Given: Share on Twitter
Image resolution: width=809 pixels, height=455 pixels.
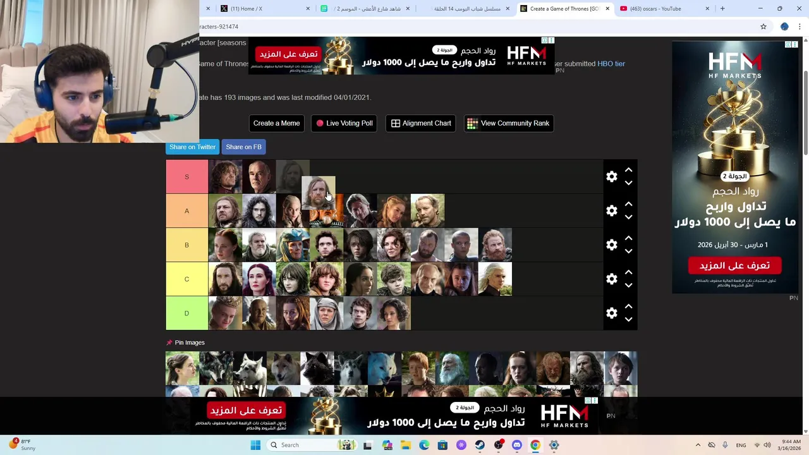Looking at the screenshot, I should [x=192, y=147].
